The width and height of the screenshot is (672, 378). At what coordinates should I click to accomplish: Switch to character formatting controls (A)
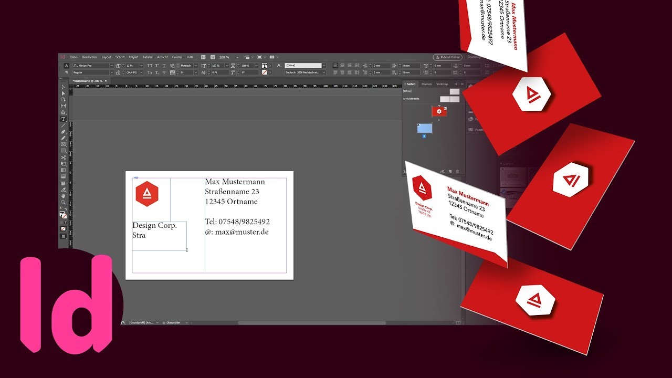click(67, 66)
